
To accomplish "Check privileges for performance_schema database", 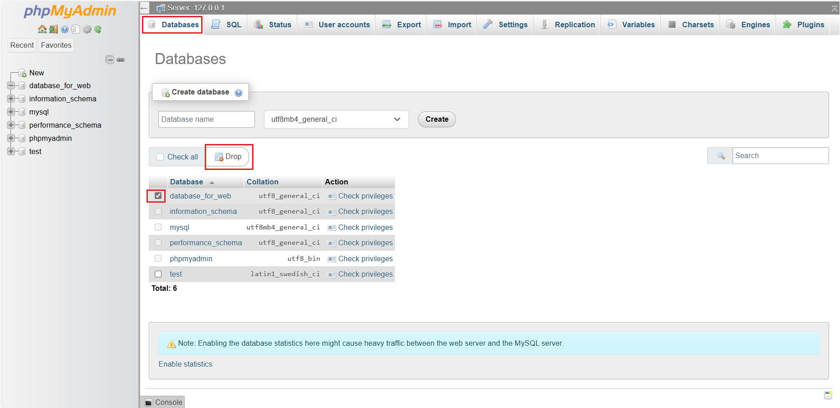I will pos(360,243).
